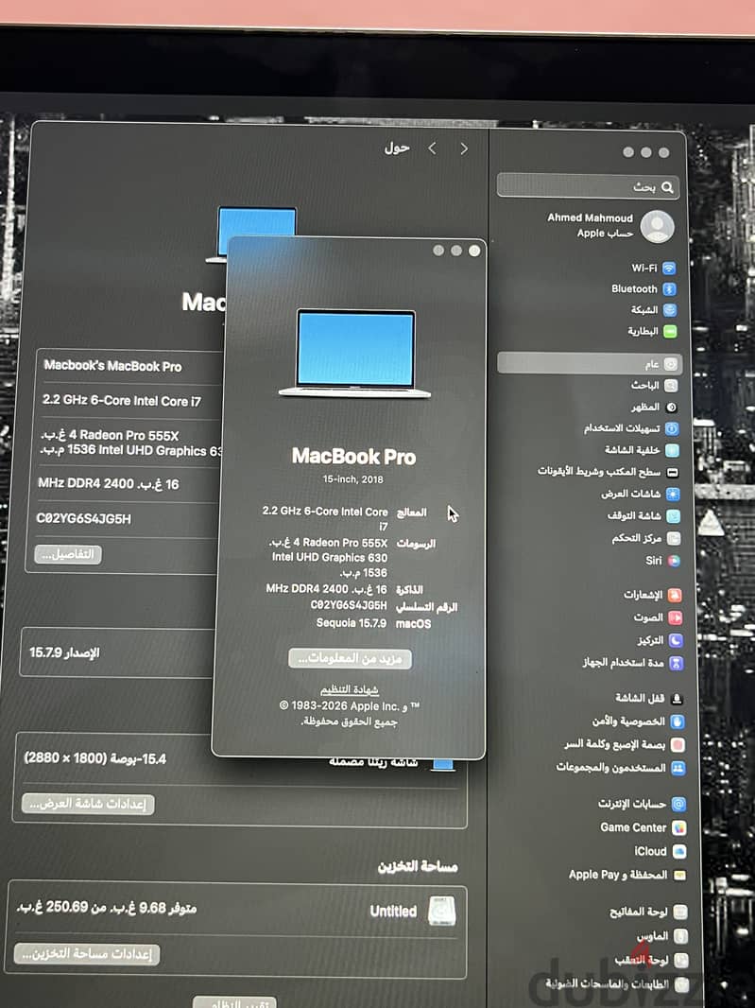Click the Untitled disk drive icon

click(x=442, y=911)
